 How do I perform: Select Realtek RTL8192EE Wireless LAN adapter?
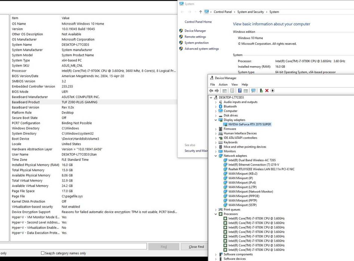click(261, 169)
